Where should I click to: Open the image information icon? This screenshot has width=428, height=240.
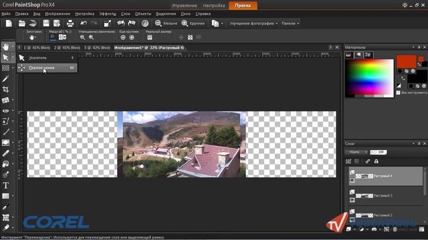click(145, 23)
